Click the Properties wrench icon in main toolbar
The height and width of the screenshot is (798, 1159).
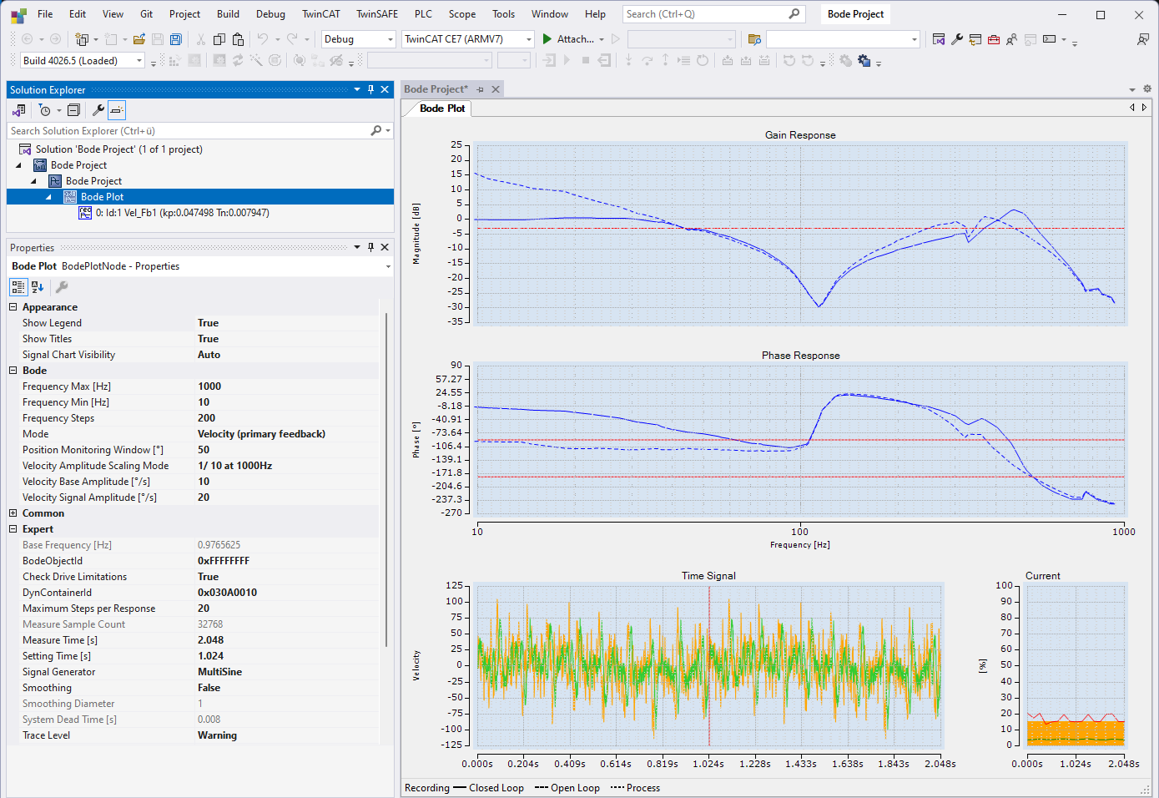click(957, 39)
